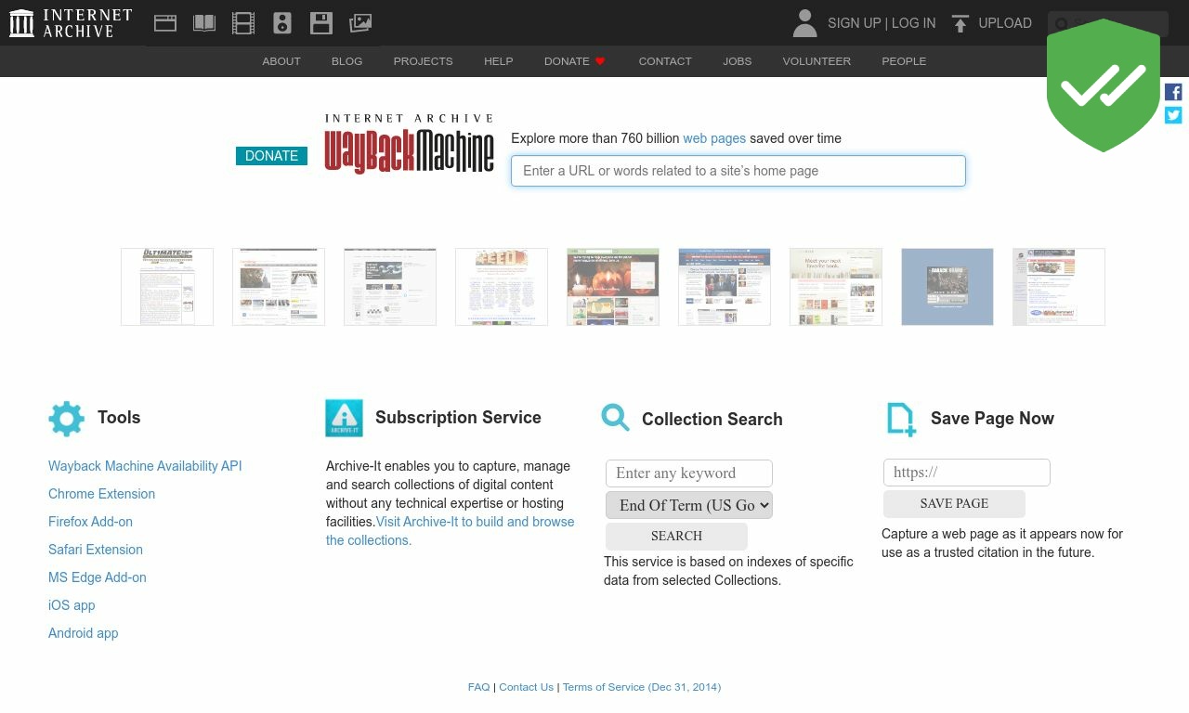Focus the Enter any keyword field
The image size is (1189, 713).
pyautogui.click(x=689, y=473)
